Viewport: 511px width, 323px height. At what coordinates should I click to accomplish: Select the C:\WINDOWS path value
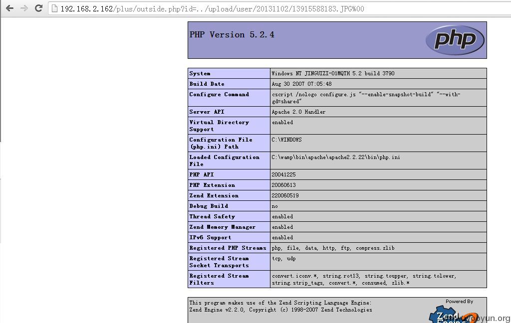click(x=287, y=140)
